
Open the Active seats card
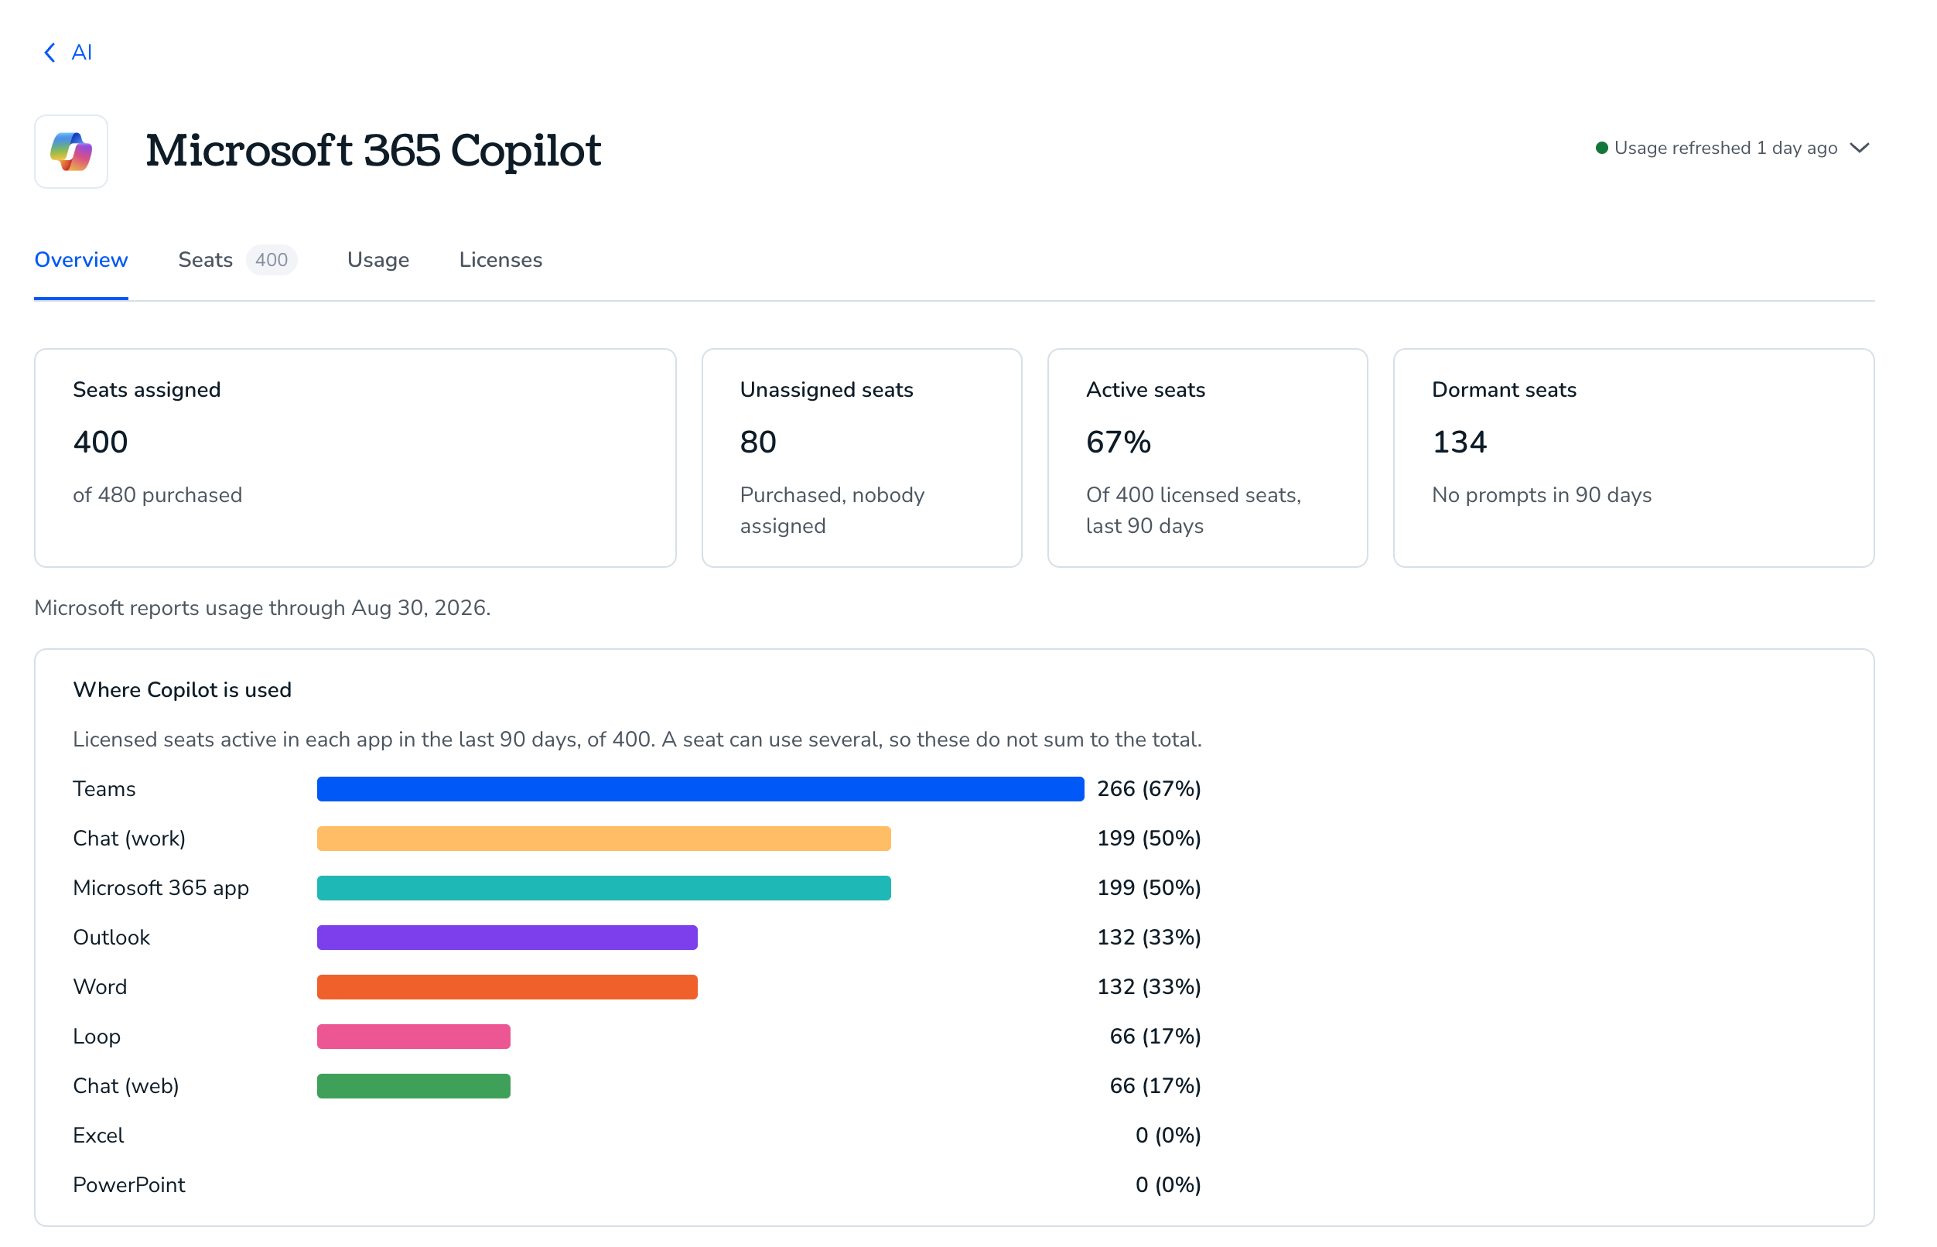1208,458
